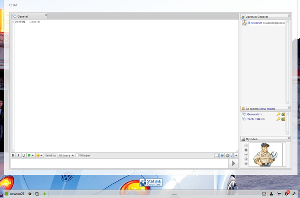Click the Users in General panel icon
The image size is (300, 198).
(243, 16)
